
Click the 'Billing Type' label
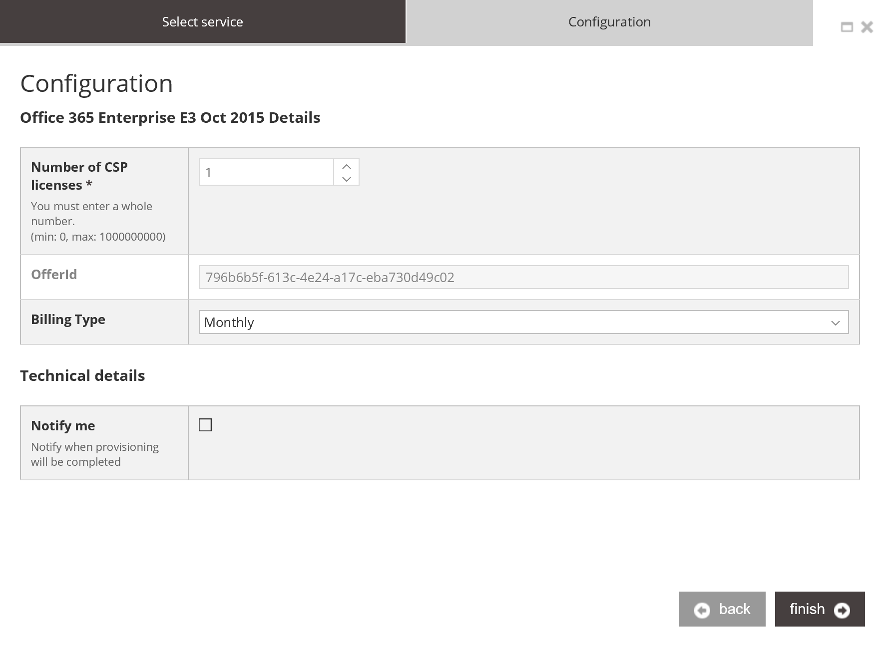(x=68, y=320)
